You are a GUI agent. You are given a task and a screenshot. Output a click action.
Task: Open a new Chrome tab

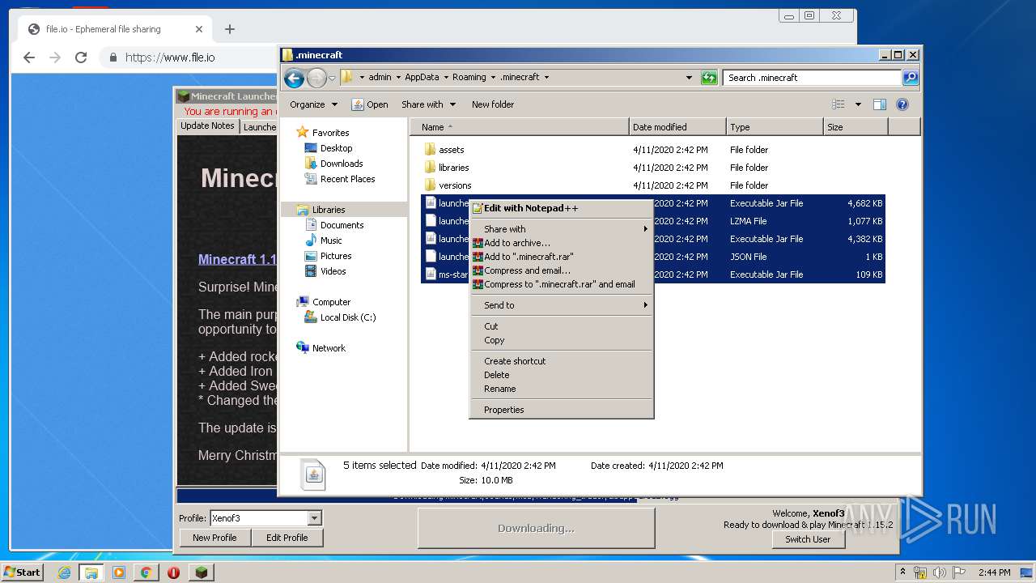pyautogui.click(x=230, y=29)
